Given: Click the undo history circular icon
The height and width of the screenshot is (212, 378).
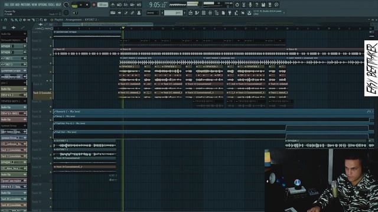Looking at the screenshot, I should (237, 5).
